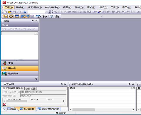
Task: Open the 转换/编译(C) menu
Action: click(x=52, y=7)
